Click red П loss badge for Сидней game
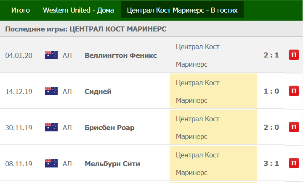The height and width of the screenshot is (183, 303). tap(294, 91)
